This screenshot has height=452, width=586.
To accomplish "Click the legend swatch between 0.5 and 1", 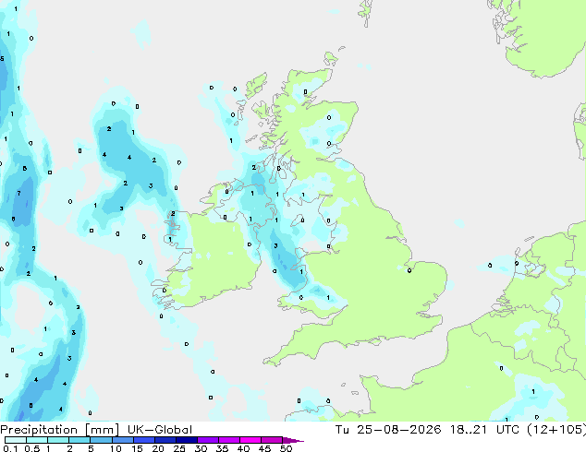I will tap(37, 440).
